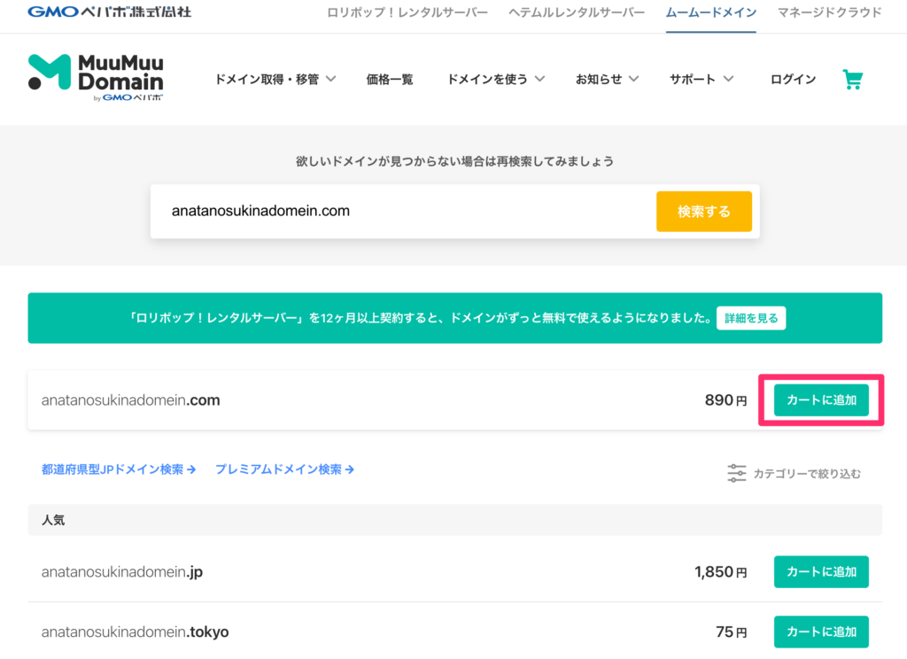Click the GMO Pepabo company logo
907x659 pixels.
(x=110, y=12)
